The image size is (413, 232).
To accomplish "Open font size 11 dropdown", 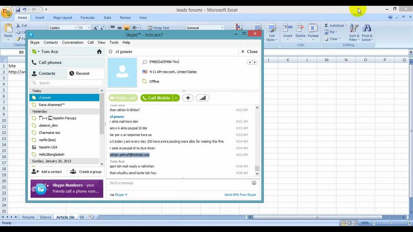I will 89,28.
